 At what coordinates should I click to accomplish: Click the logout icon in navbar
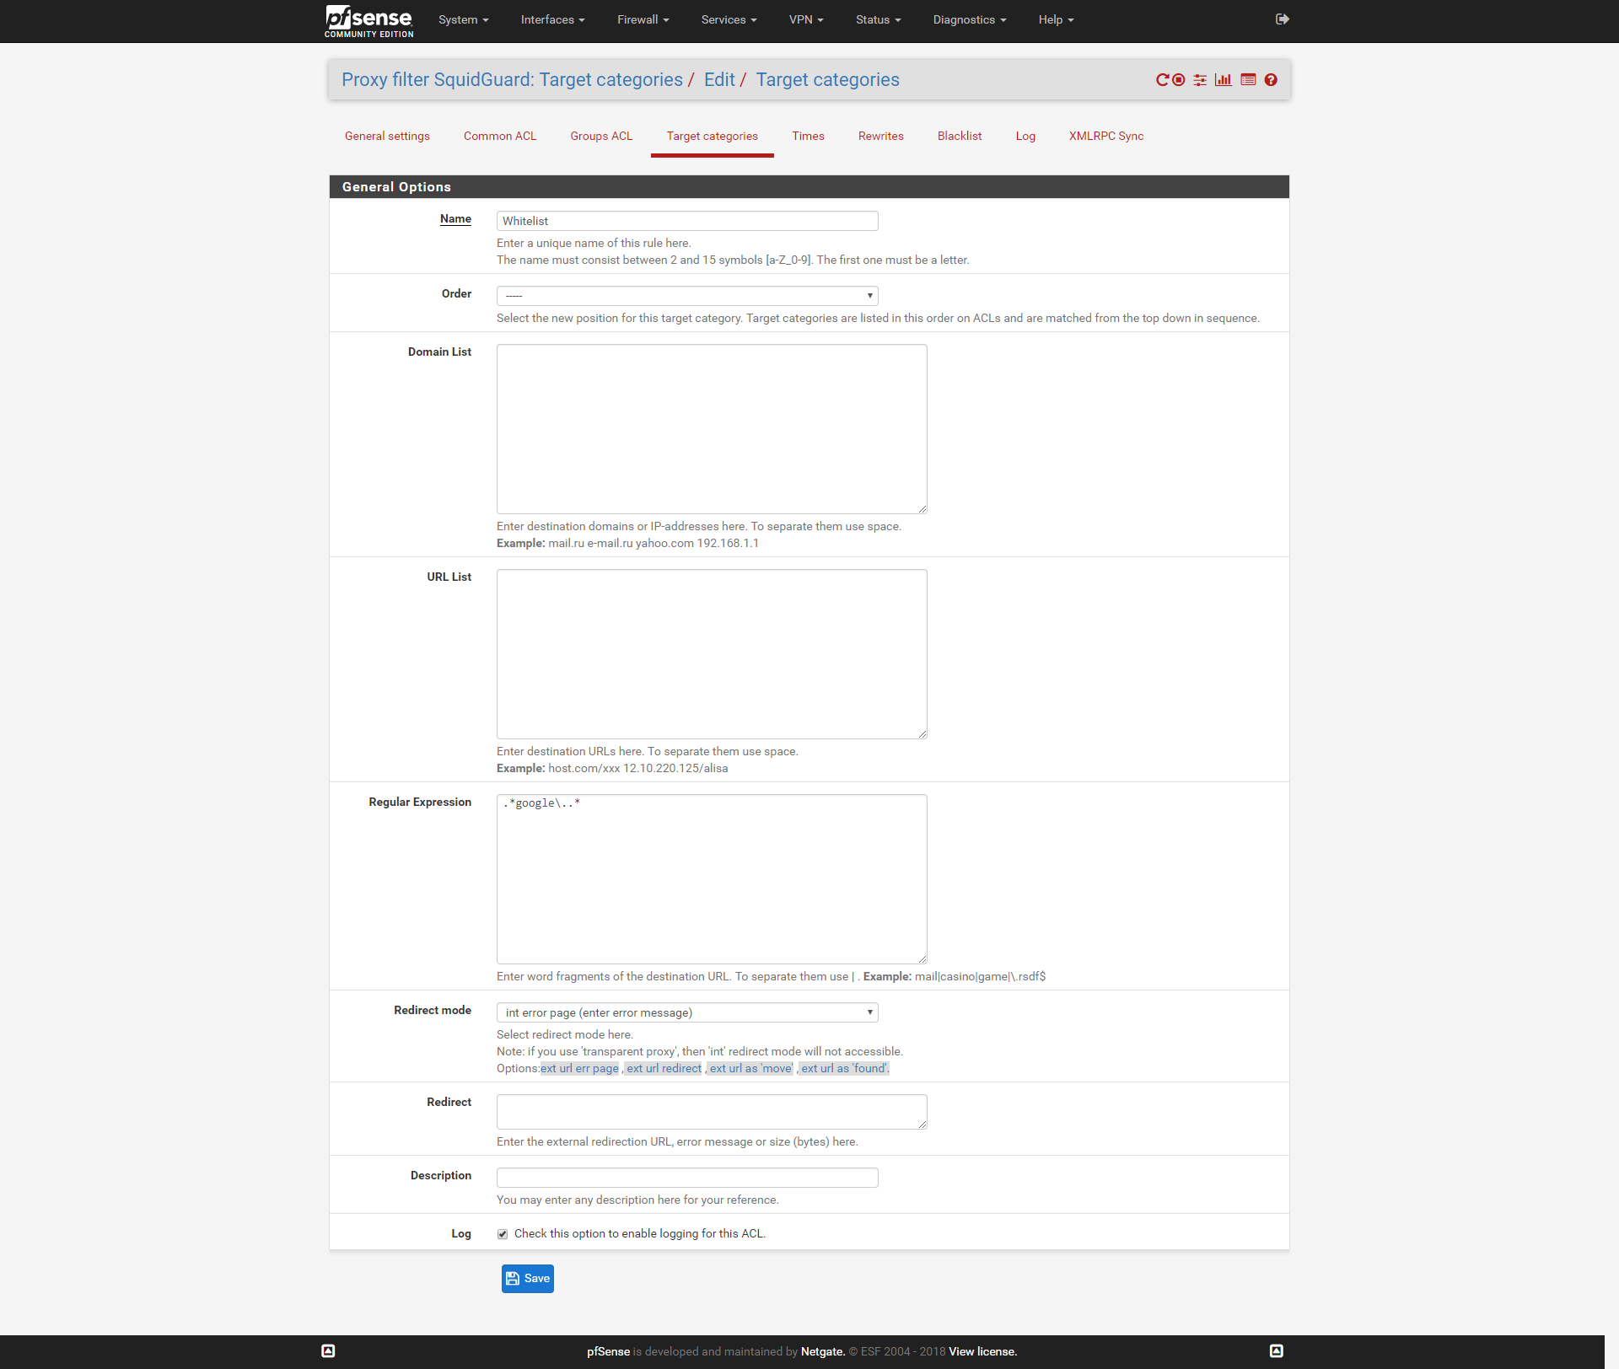coord(1282,19)
